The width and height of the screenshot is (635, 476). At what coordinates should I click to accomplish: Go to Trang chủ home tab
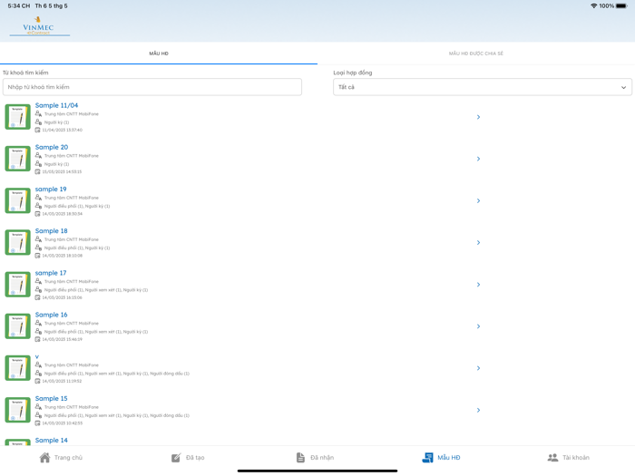pyautogui.click(x=61, y=457)
